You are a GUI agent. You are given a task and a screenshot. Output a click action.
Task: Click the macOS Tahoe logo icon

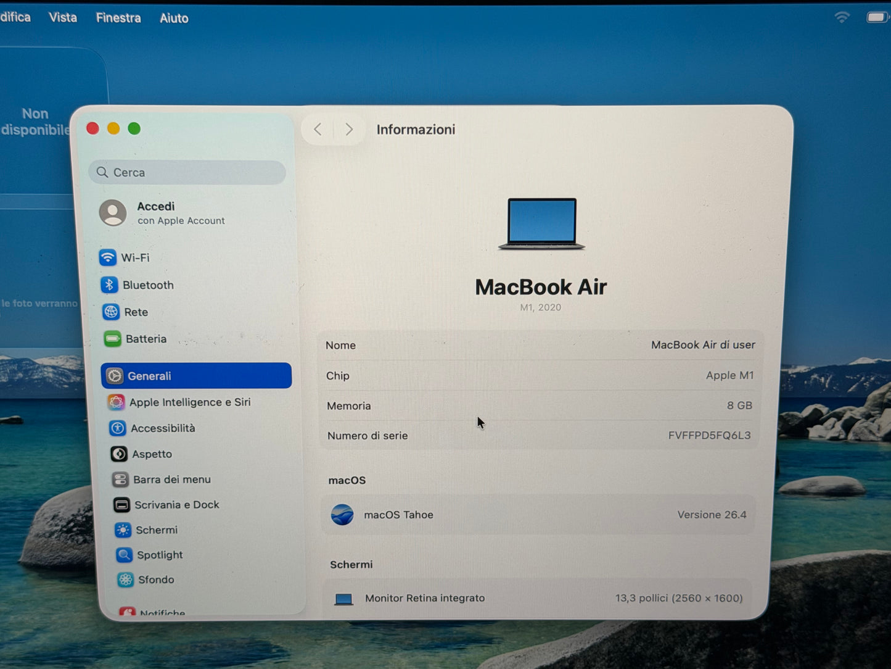click(x=342, y=514)
